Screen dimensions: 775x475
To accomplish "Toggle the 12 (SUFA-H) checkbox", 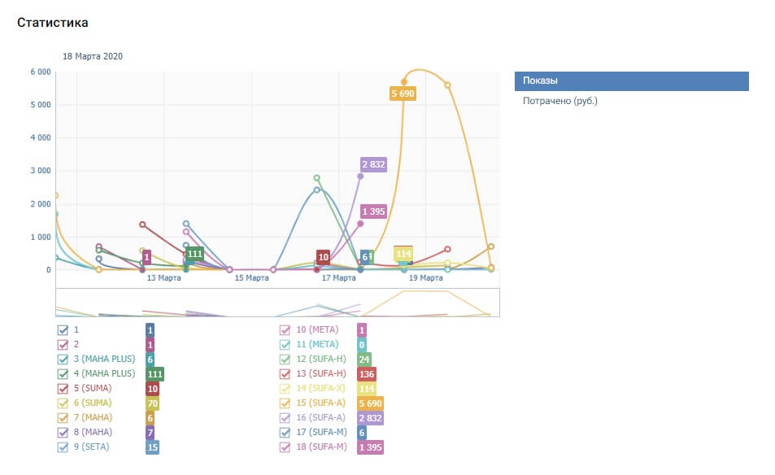I will (x=285, y=360).
